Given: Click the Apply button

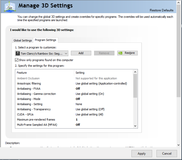Looking at the screenshot, I should [x=142, y=154].
